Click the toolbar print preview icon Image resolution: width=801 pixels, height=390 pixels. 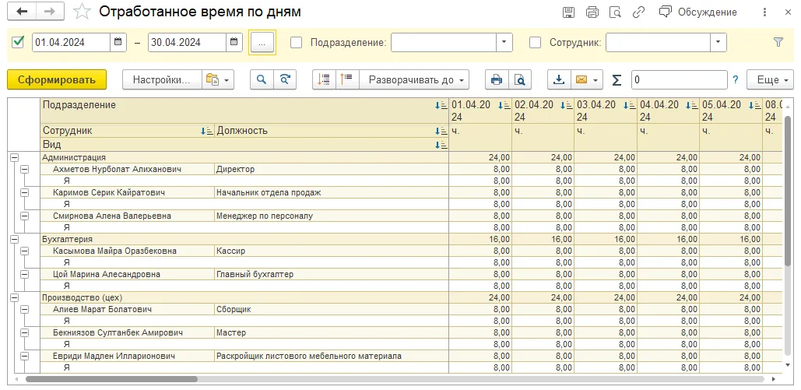click(519, 79)
